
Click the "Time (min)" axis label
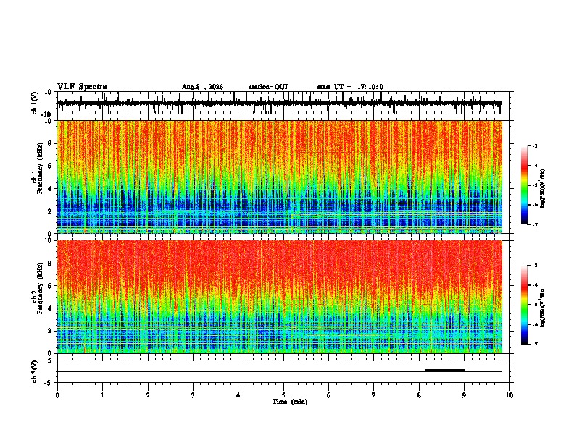coord(290,402)
